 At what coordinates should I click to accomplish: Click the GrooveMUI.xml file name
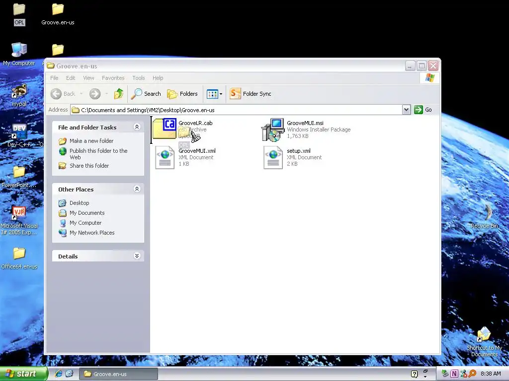(197, 151)
